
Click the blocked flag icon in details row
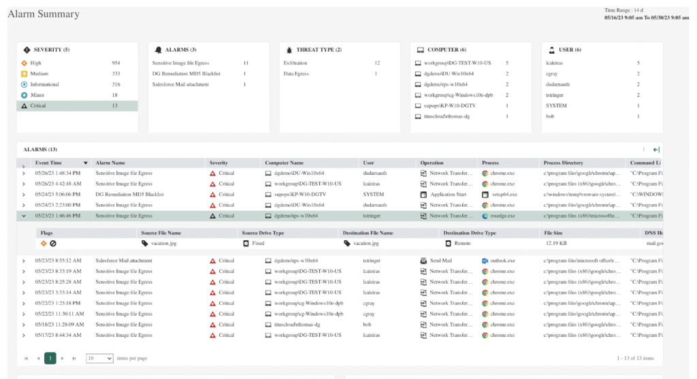click(52, 243)
